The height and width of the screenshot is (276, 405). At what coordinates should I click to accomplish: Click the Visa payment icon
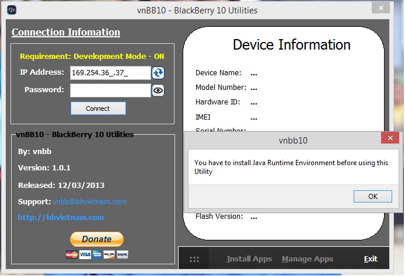tap(85, 254)
